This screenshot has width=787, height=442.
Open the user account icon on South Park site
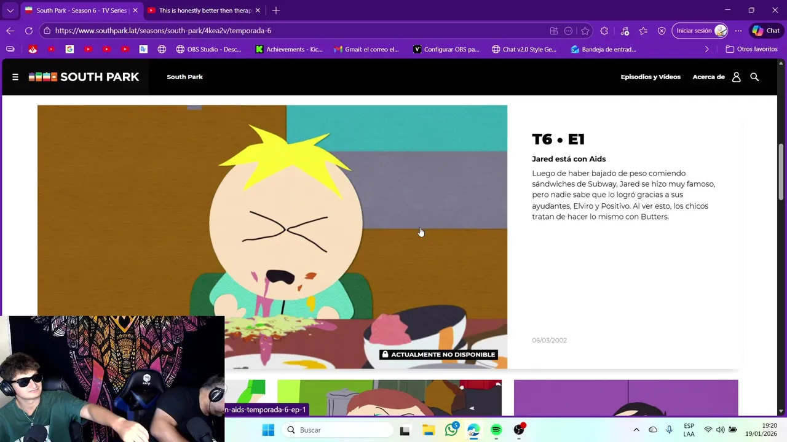(x=736, y=77)
